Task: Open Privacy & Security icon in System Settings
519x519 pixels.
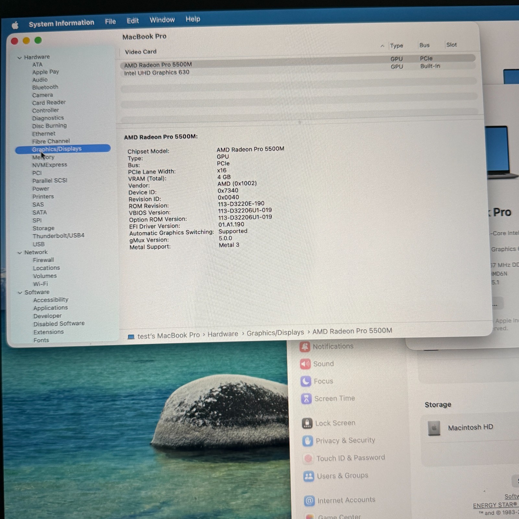Action: click(x=308, y=441)
